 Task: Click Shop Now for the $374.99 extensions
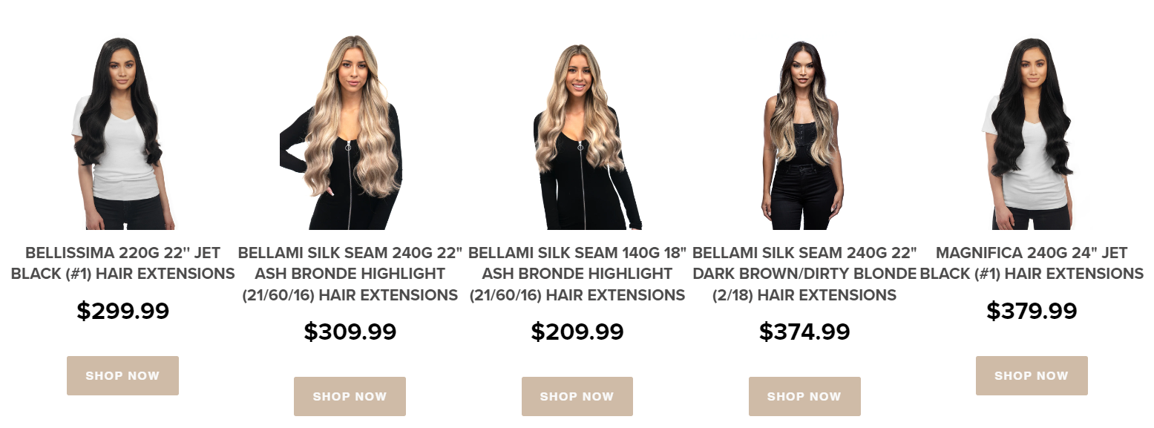tap(804, 396)
